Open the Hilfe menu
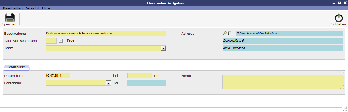Screen dimensions: 348x112 click(x=46, y=8)
